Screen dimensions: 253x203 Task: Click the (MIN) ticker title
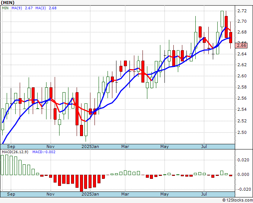pyautogui.click(x=7, y=3)
